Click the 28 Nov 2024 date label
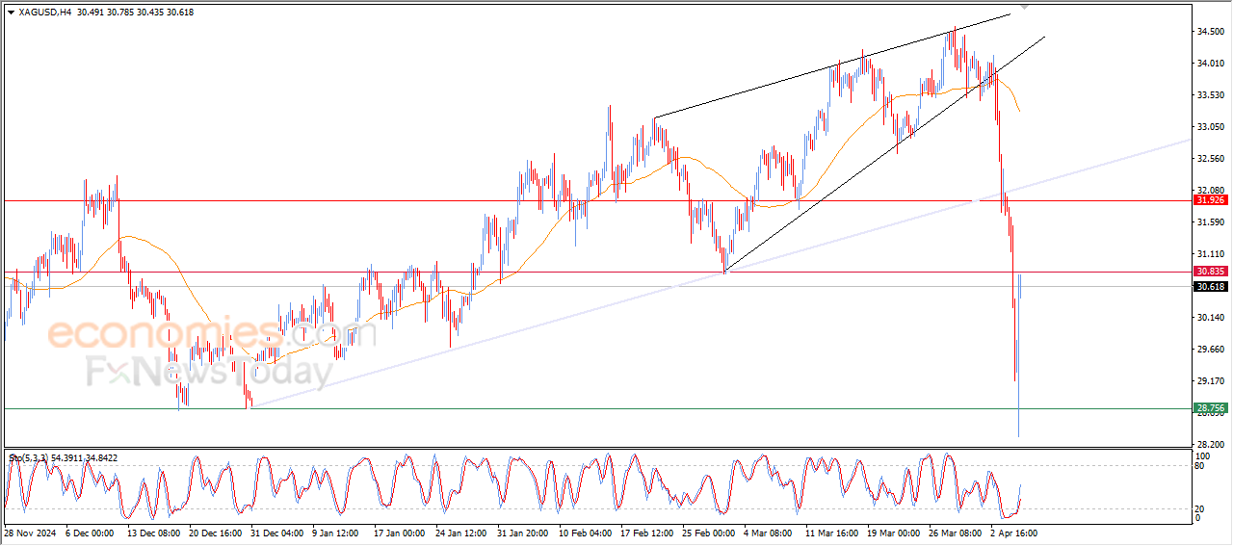This screenshot has width=1233, height=546. [30, 533]
